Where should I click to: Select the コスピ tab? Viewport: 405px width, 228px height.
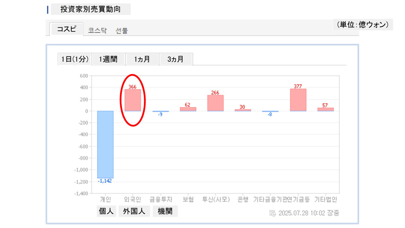tap(66, 29)
